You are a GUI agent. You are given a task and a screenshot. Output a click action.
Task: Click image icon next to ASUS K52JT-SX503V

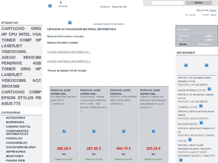tap(190, 140)
